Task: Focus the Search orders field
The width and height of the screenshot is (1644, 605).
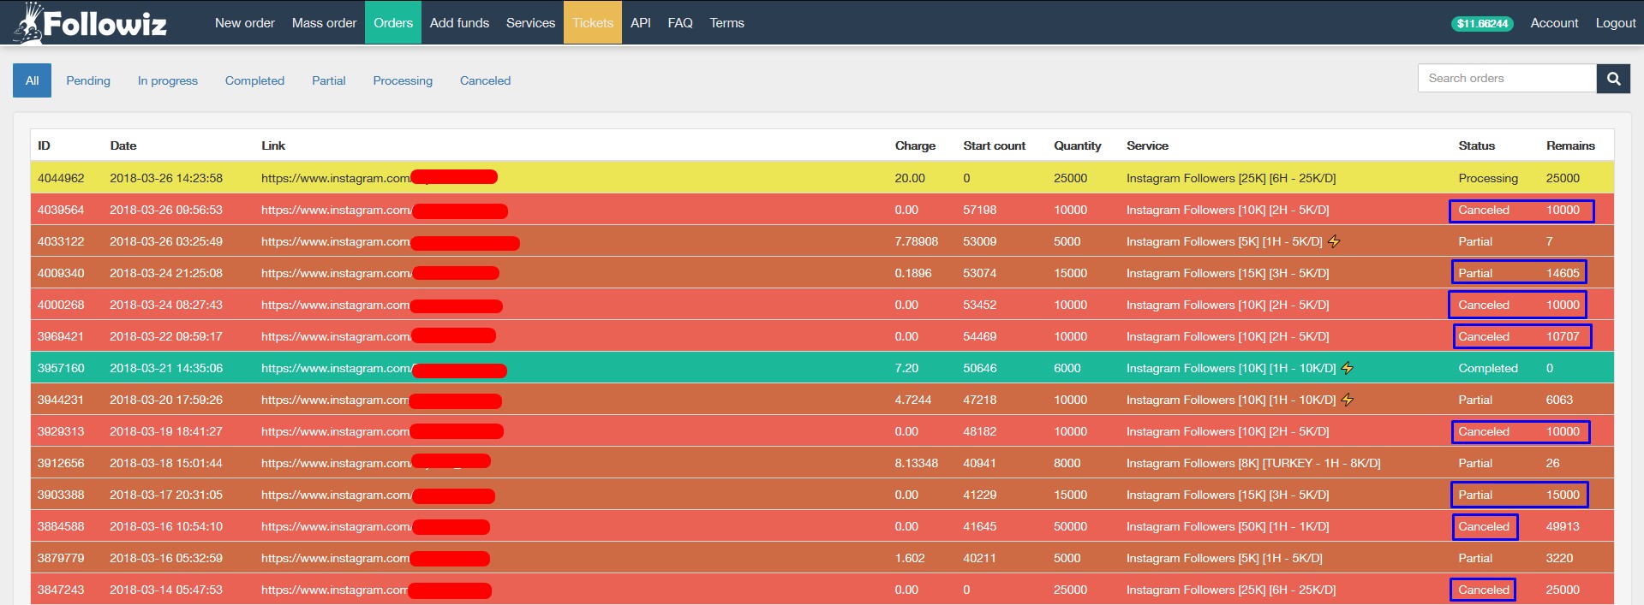Action: coord(1507,79)
